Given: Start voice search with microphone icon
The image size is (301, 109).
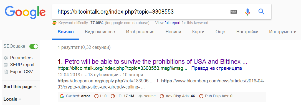Looking at the screenshot, I should pos(248,12).
